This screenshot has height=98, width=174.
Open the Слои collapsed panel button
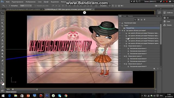(168, 22)
